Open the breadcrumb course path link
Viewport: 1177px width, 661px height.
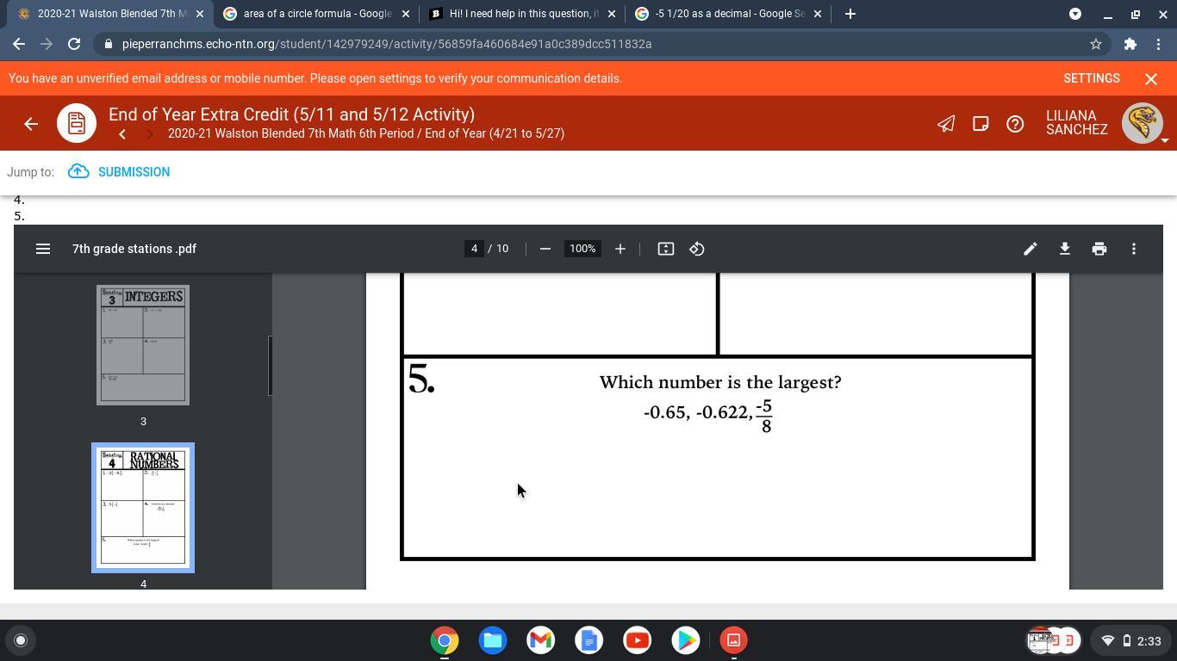coord(366,134)
